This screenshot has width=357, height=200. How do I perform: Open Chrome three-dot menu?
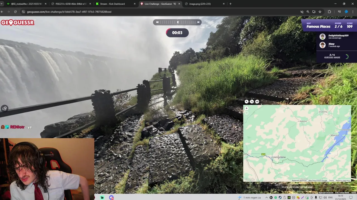pyautogui.click(x=353, y=12)
